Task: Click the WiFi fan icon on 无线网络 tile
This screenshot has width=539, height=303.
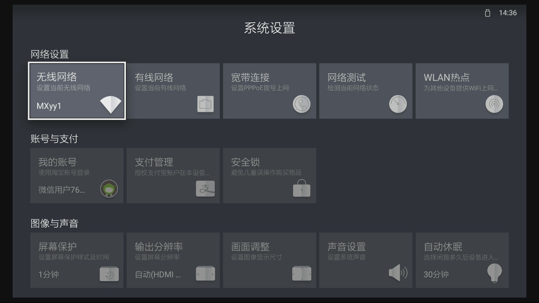Action: click(x=110, y=104)
